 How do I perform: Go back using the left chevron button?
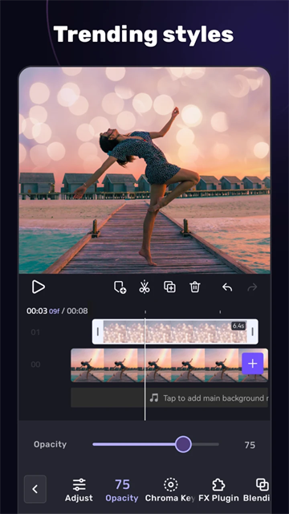coord(35,489)
